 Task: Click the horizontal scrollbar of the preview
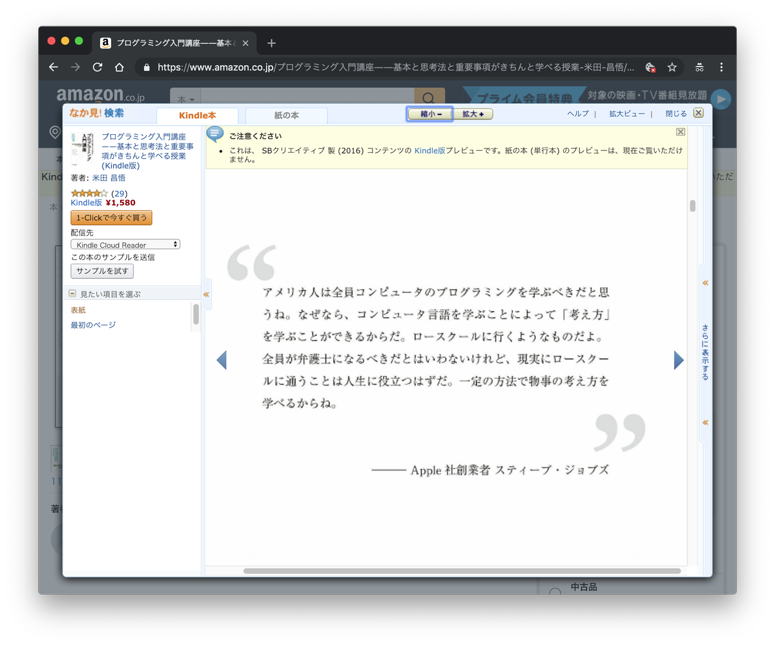click(x=462, y=571)
